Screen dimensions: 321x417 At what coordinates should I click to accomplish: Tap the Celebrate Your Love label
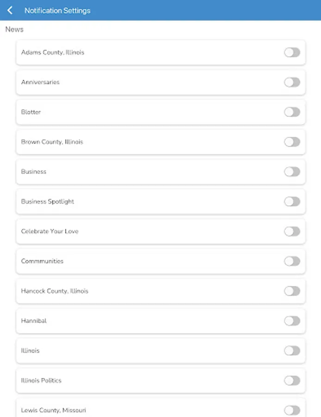[x=49, y=231]
